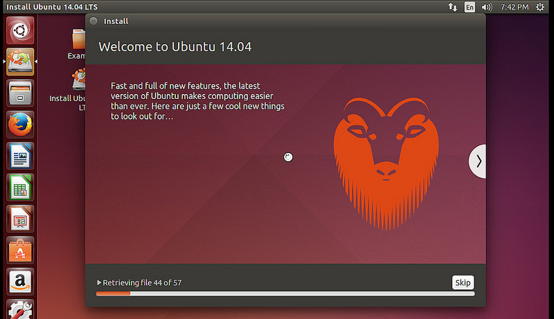Launch LibreOffice Calc spreadsheet
554x319 pixels.
(21, 188)
